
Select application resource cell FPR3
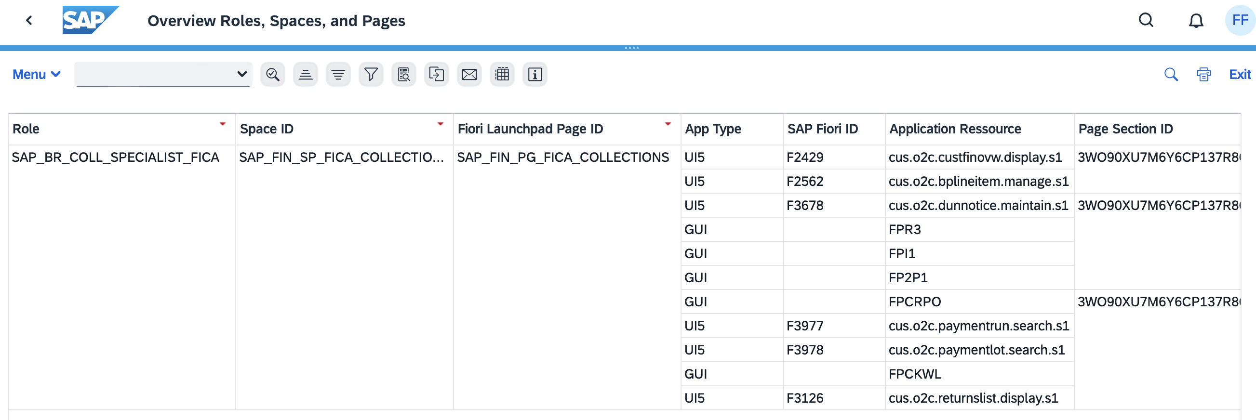click(x=979, y=229)
